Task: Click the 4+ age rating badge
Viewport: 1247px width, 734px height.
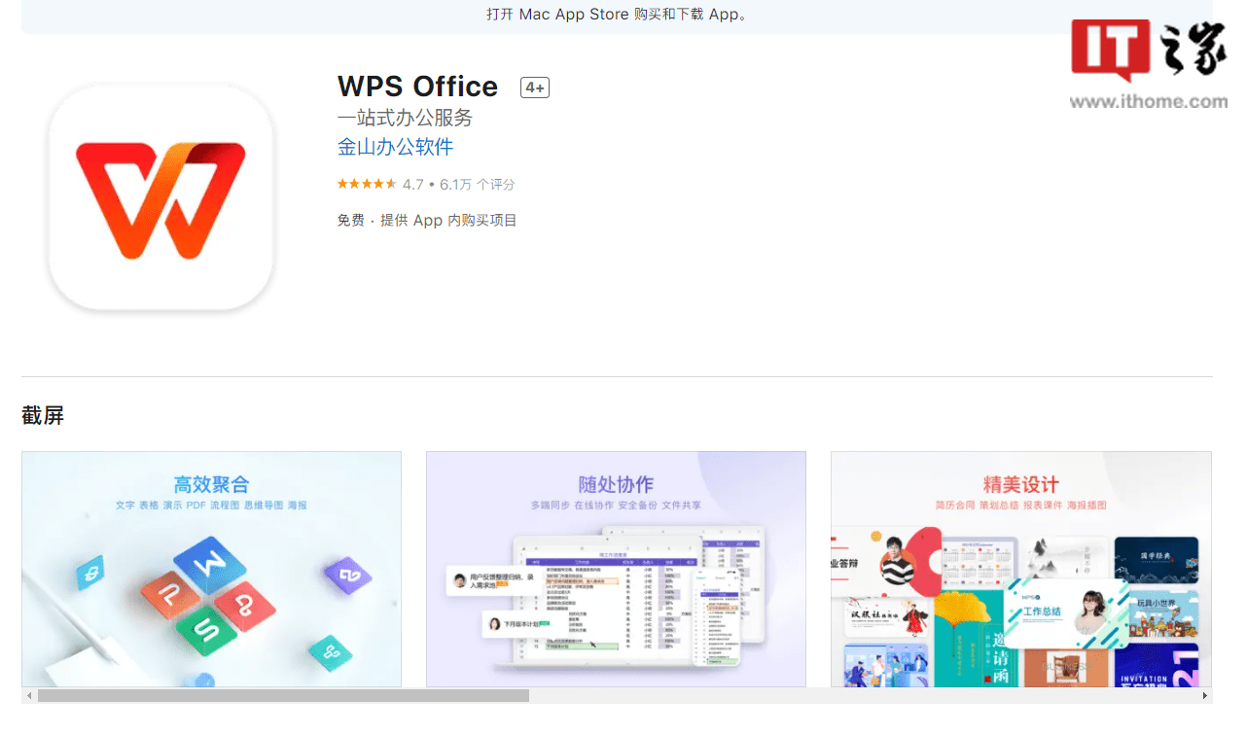Action: 534,87
